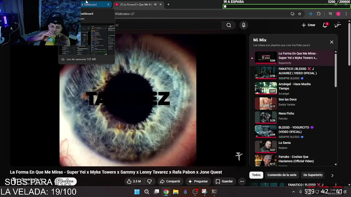The height and width of the screenshot is (197, 351).
Task: Open the purple diamond app on taskbar
Action: click(185, 192)
